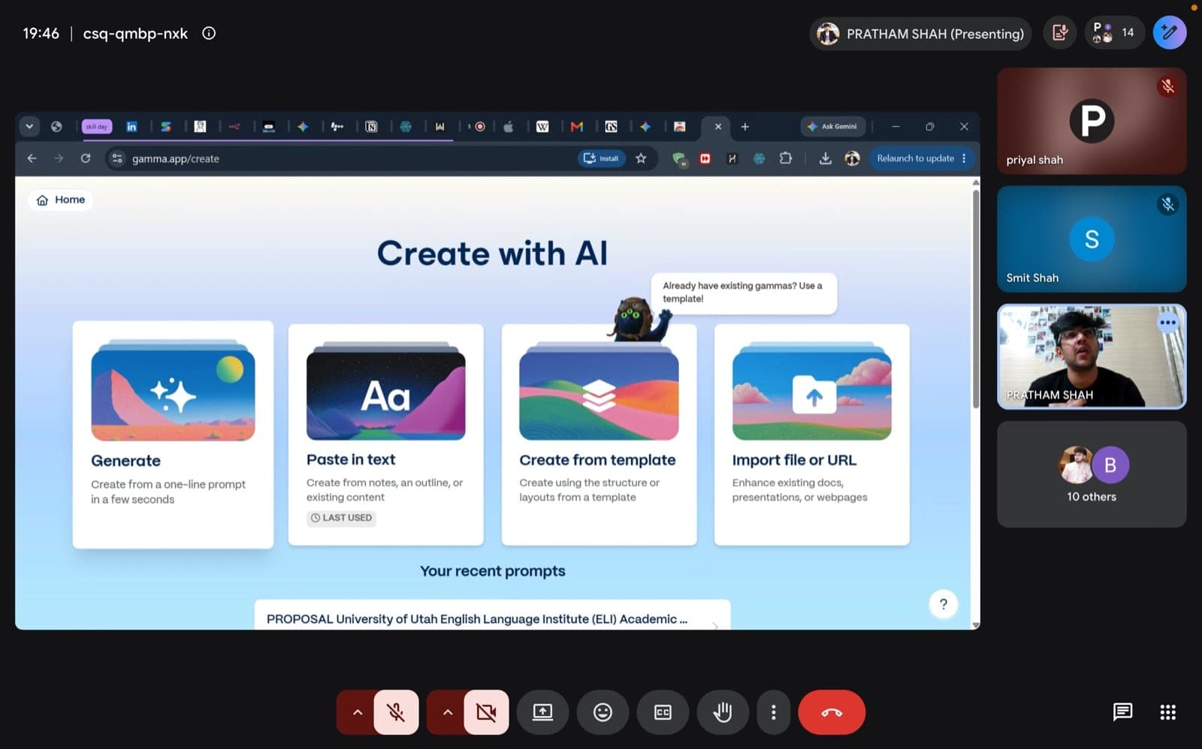Select the Create from template card

click(x=599, y=435)
